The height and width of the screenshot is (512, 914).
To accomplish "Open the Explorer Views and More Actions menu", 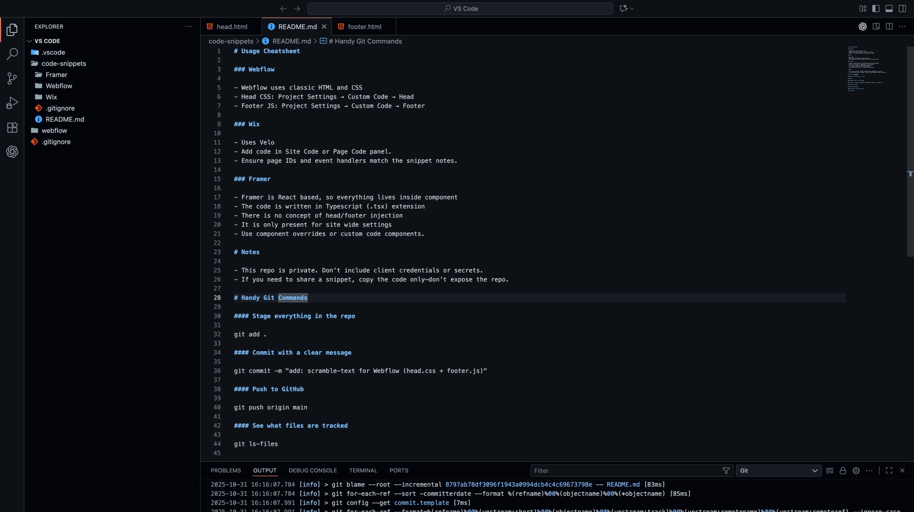I will pyautogui.click(x=188, y=26).
